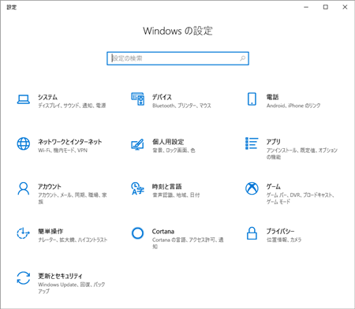The image size is (355, 309).
Task: Click the description 音声認識、地域、日付
Action: (176, 195)
